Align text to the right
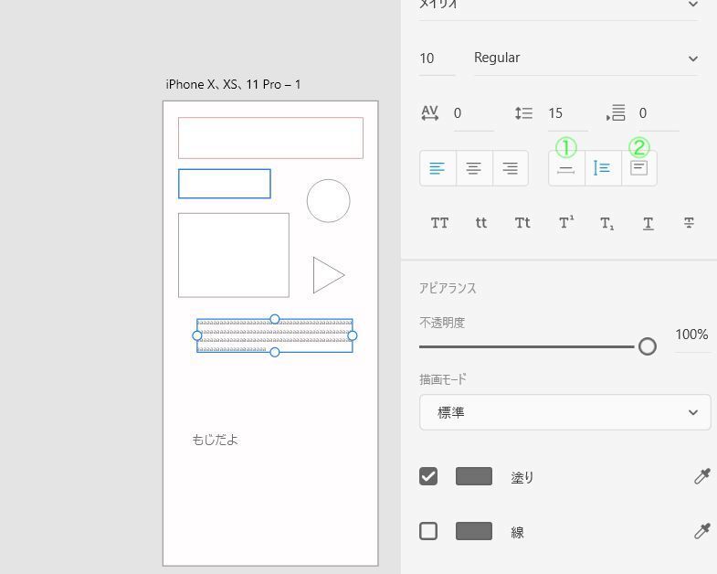 pyautogui.click(x=511, y=168)
